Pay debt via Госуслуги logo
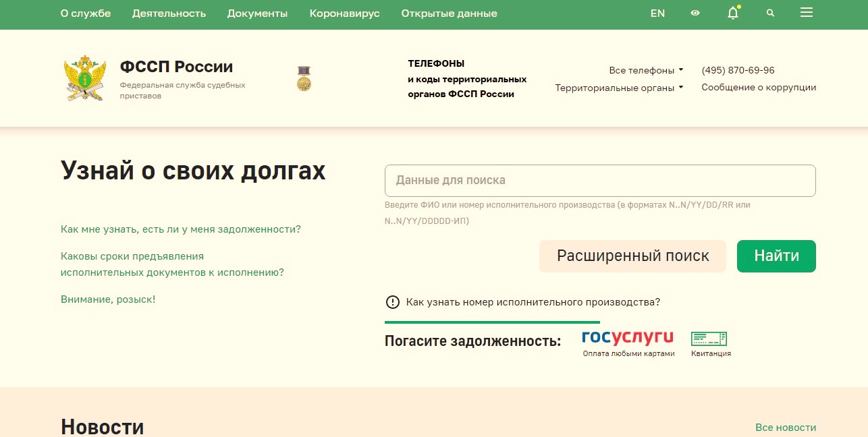868x437 pixels. (x=627, y=337)
